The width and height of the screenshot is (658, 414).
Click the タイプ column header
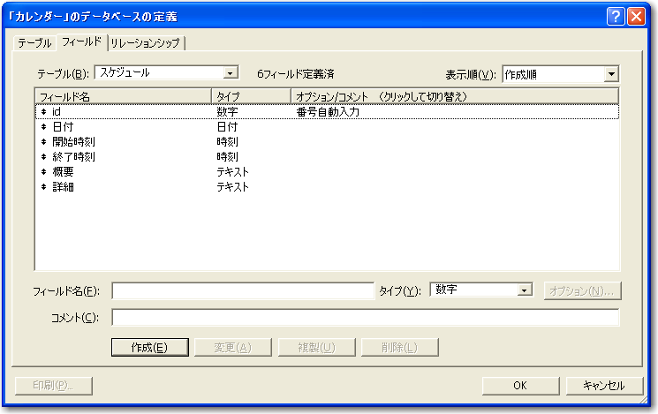click(x=250, y=95)
